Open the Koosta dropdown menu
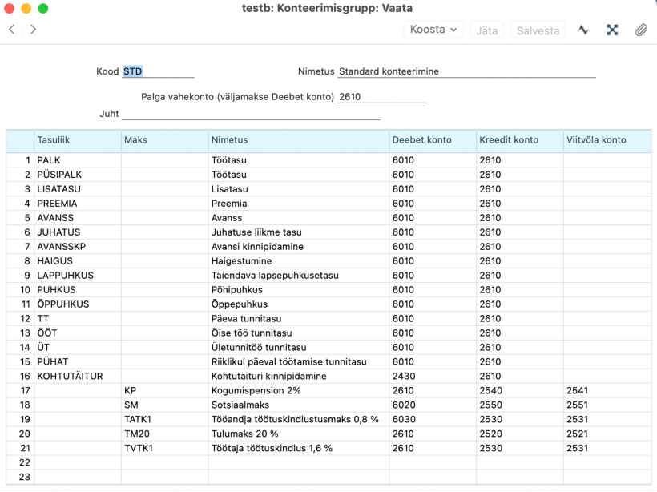Image resolution: width=657 pixels, height=492 pixels. 433,30
